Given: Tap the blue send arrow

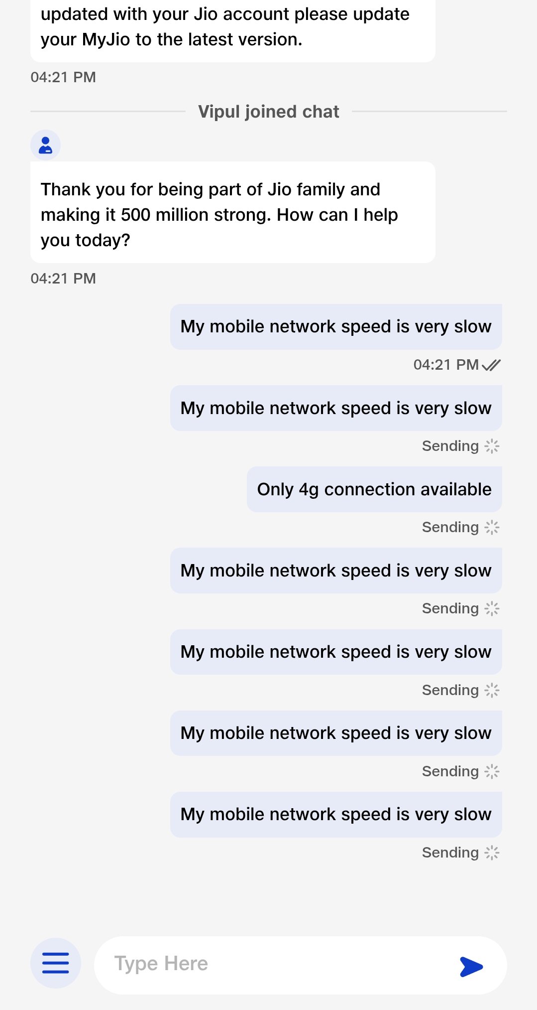Looking at the screenshot, I should [471, 966].
